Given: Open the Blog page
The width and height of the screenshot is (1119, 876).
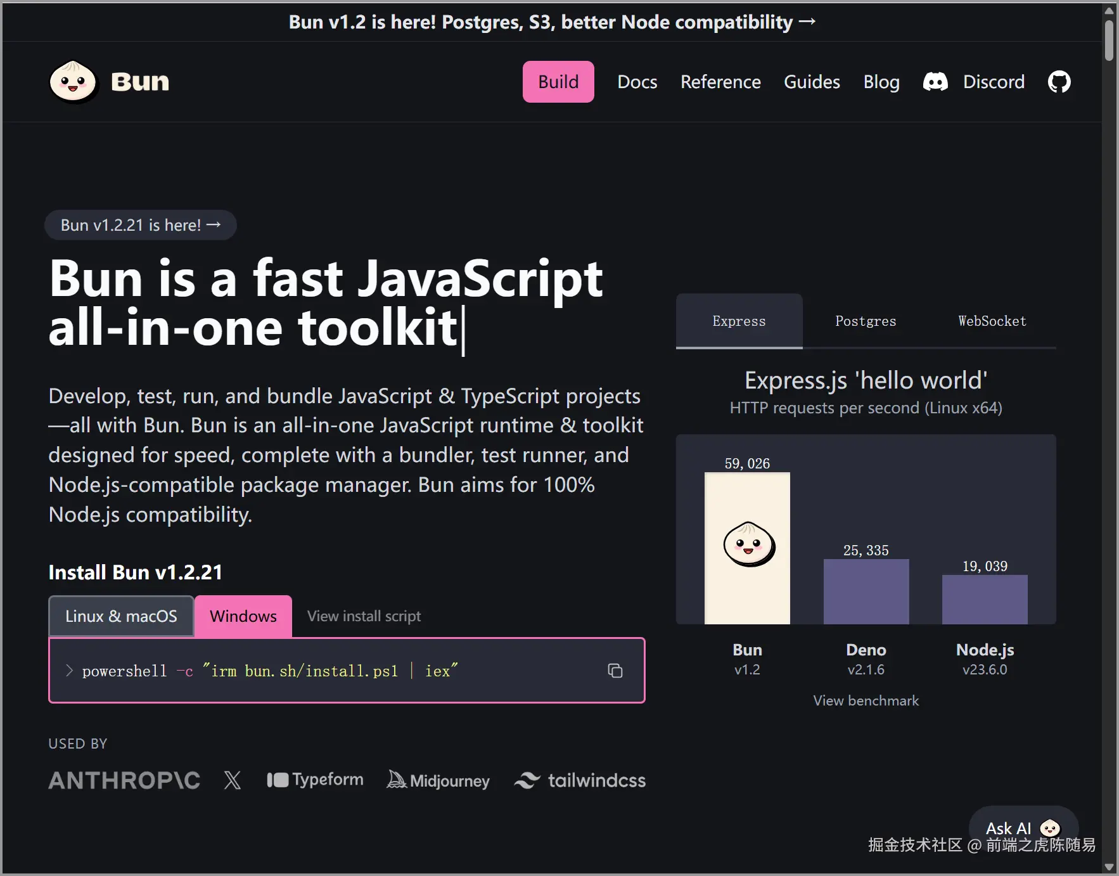Looking at the screenshot, I should click(x=881, y=82).
